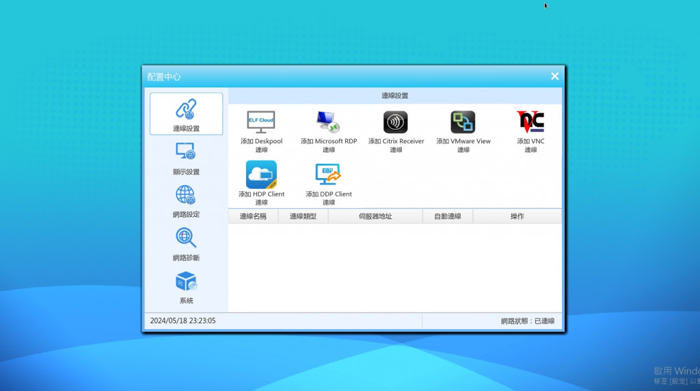Open 網路設定 network settings

[x=186, y=201]
